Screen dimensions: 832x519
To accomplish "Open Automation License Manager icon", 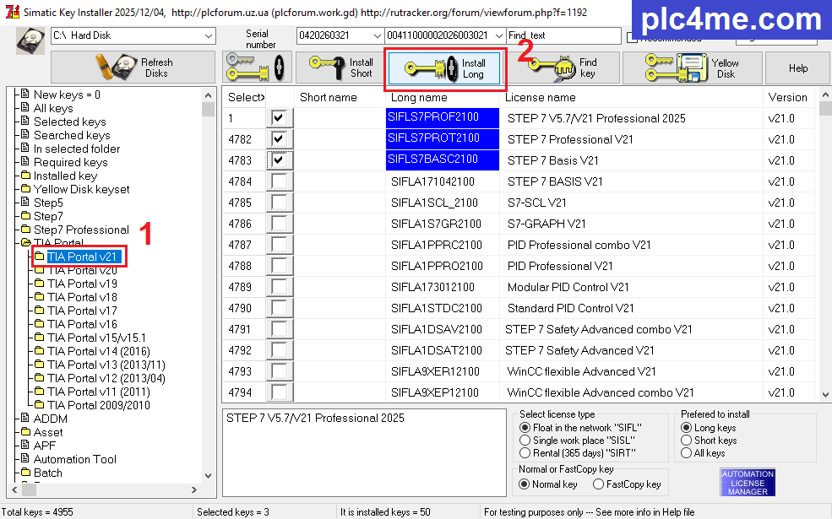I will [x=748, y=483].
